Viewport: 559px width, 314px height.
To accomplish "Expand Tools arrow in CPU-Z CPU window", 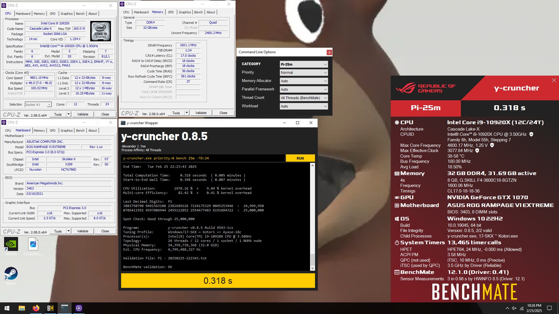I will [x=68, y=114].
